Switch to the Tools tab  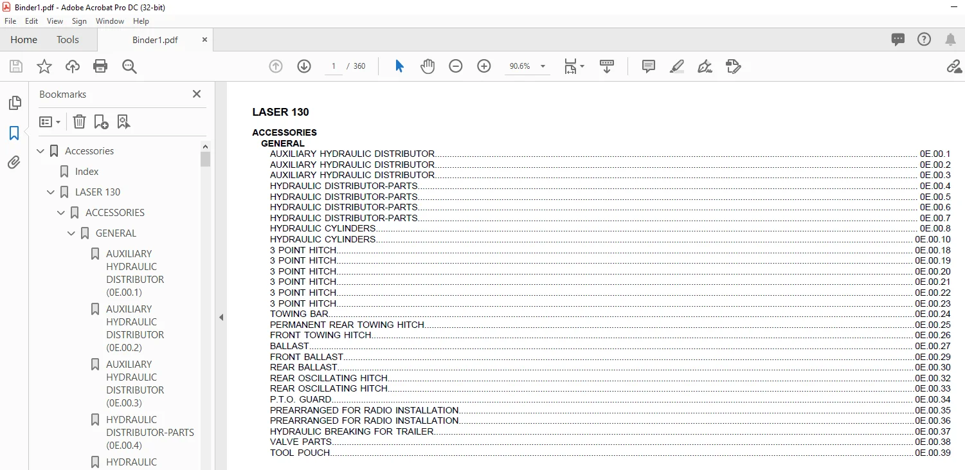pyautogui.click(x=68, y=40)
